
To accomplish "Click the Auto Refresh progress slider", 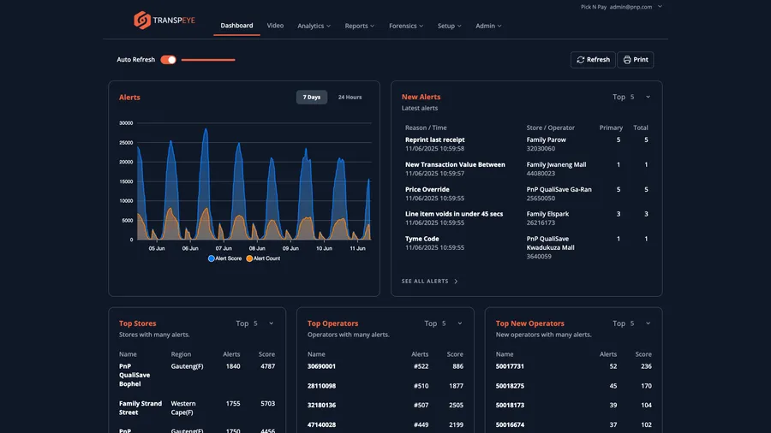I will (208, 60).
